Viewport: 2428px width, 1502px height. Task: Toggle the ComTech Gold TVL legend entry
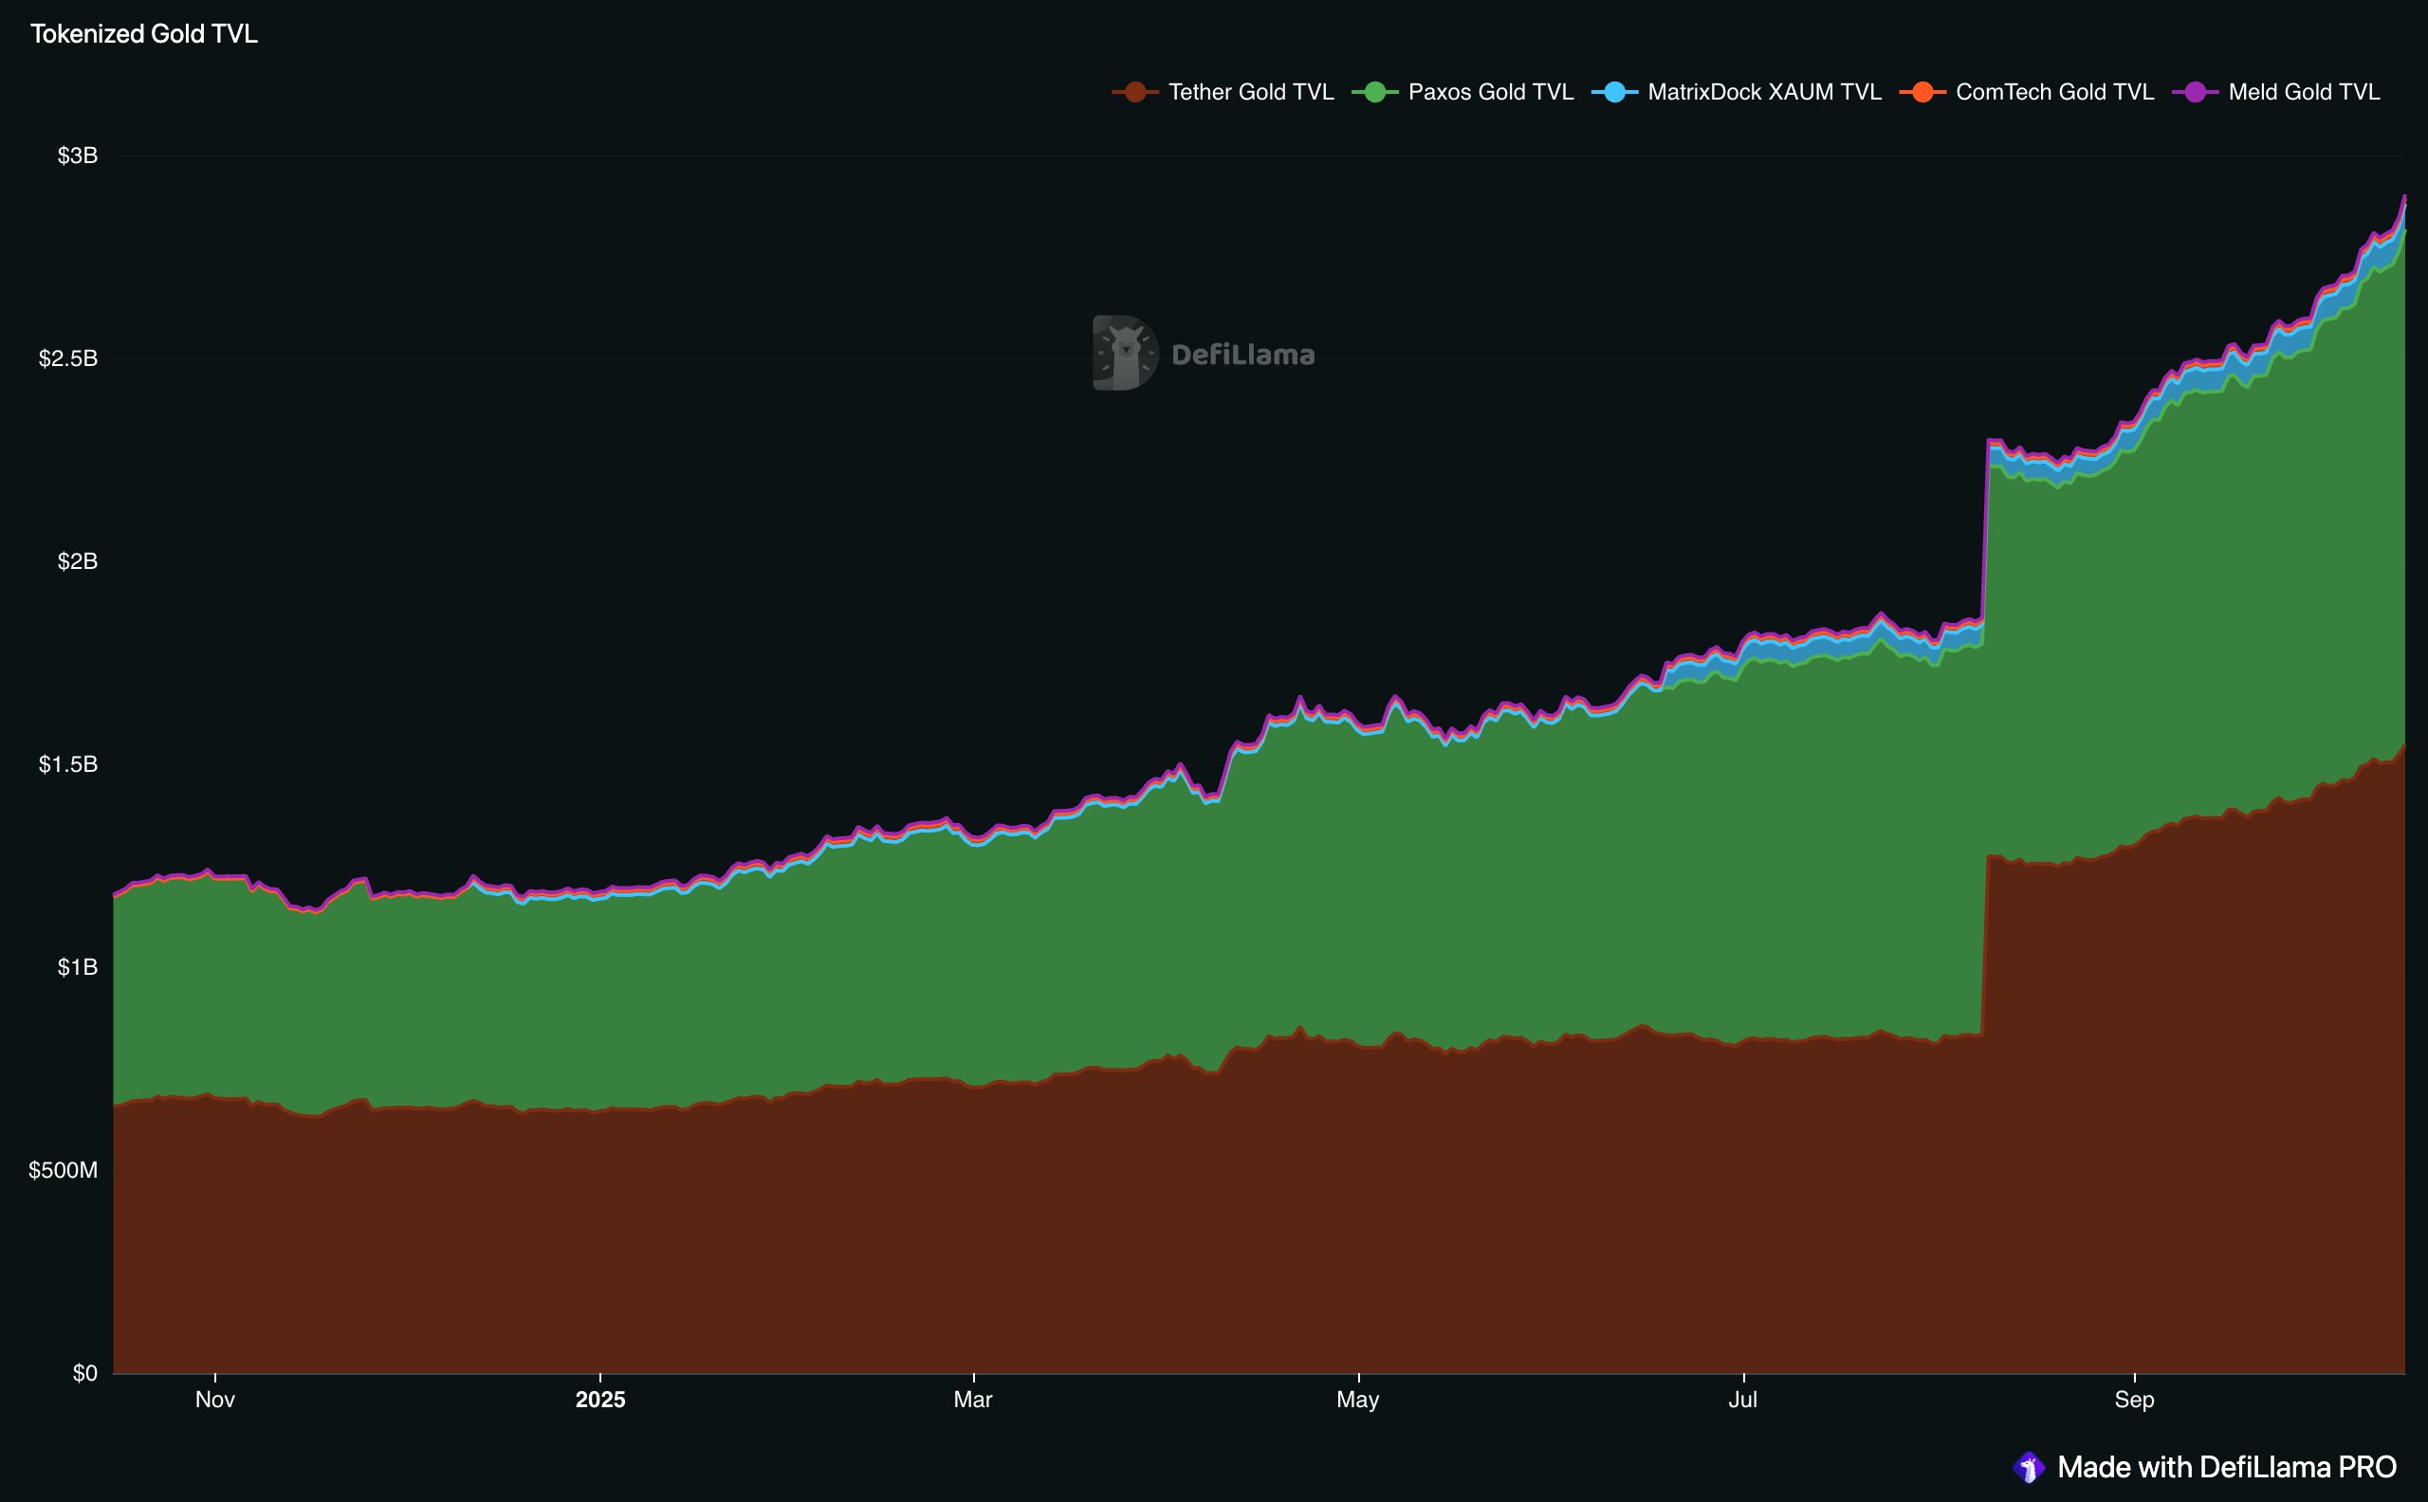(2053, 91)
